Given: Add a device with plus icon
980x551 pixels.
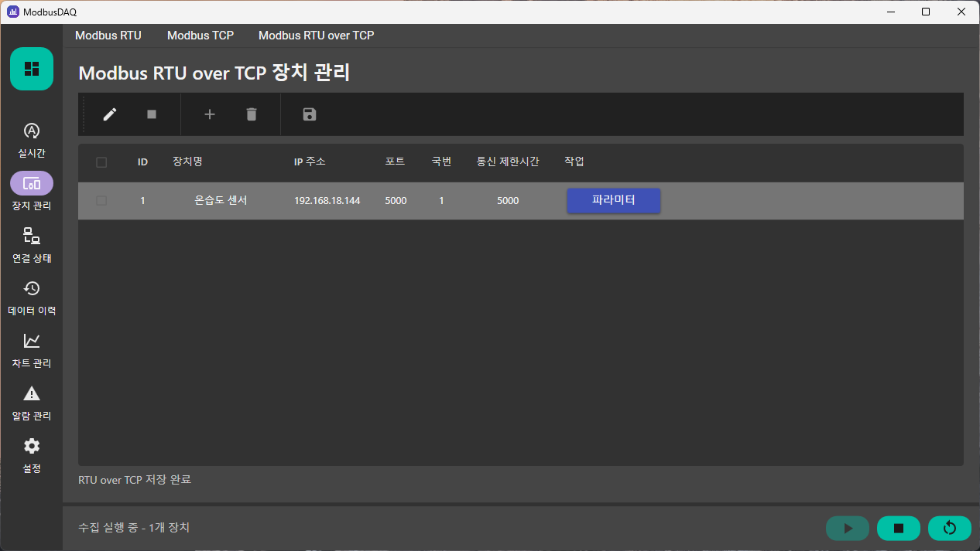Looking at the screenshot, I should point(210,114).
